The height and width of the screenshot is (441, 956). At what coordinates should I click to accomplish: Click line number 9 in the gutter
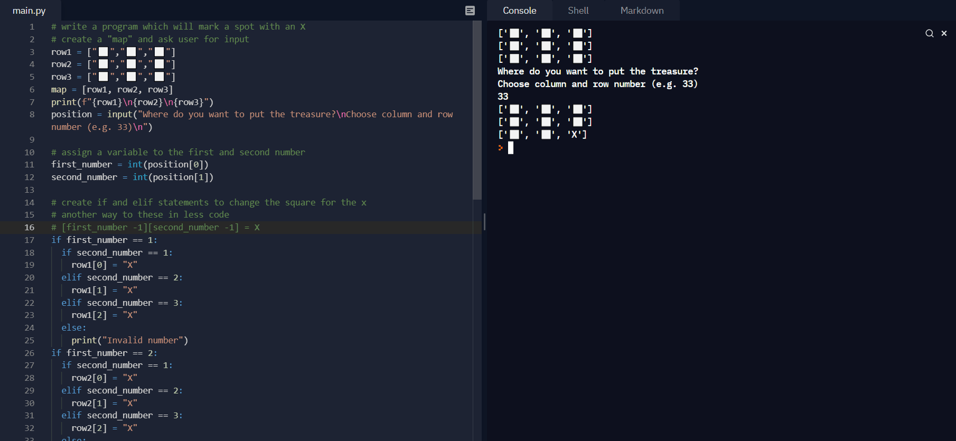[32, 140]
